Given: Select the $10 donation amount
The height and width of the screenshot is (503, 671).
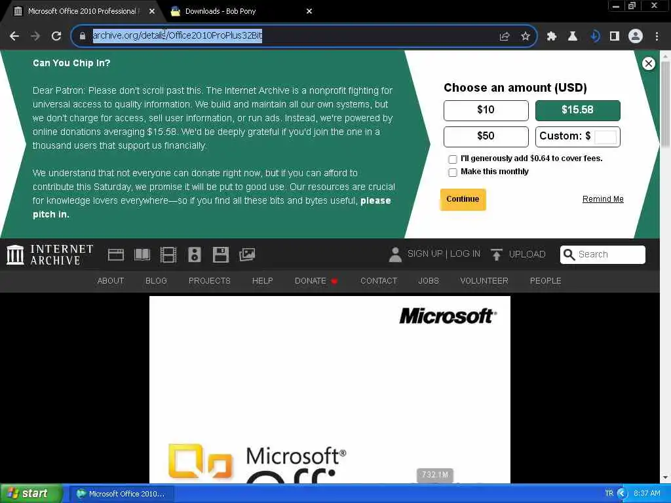Looking at the screenshot, I should coord(486,110).
